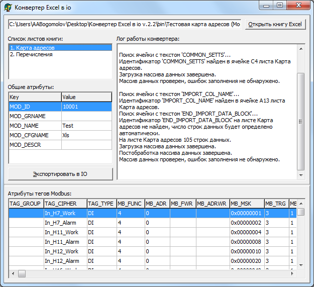Screen dimensions: 314x287
Task: Click the TAG_CIPHER column header
Action: (64, 204)
